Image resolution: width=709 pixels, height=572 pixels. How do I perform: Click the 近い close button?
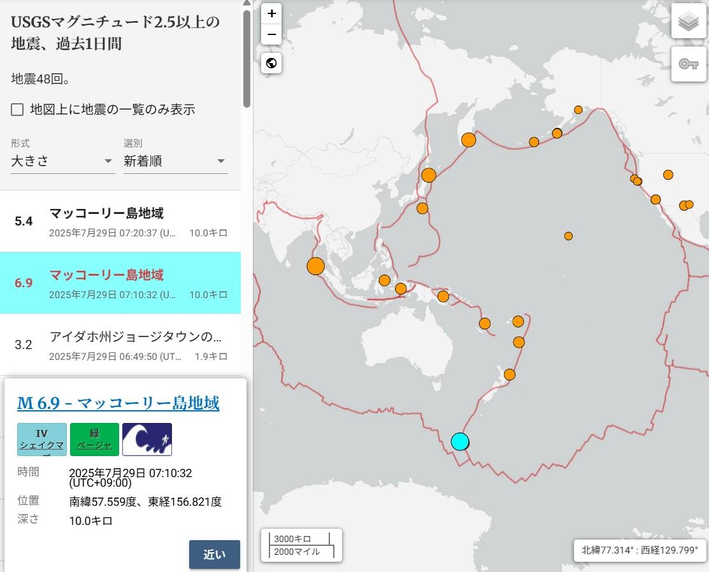(214, 554)
